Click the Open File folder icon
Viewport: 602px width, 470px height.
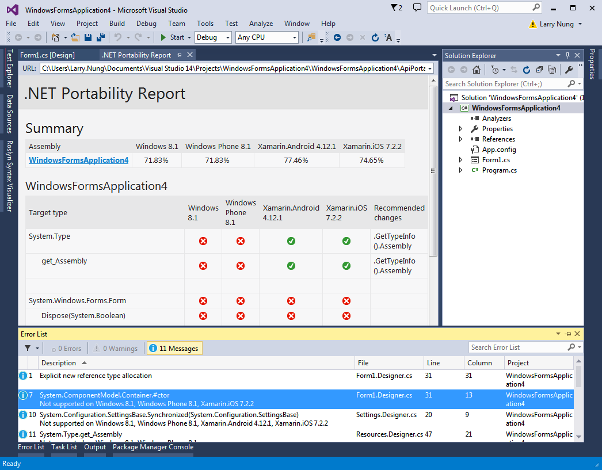(x=75, y=37)
